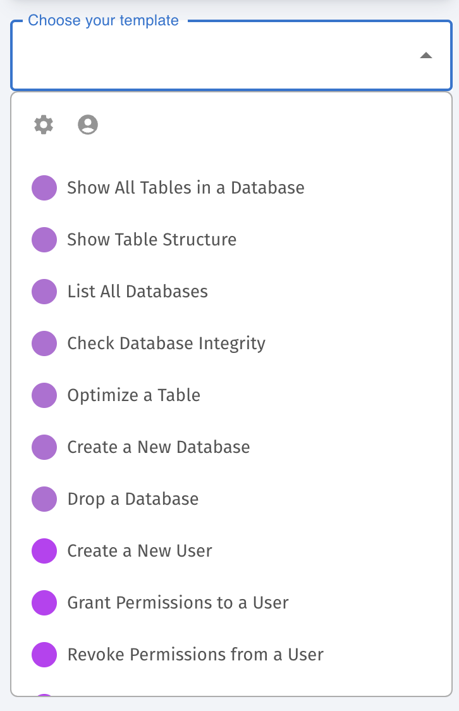Click purple circle beside Show Table Structure
The width and height of the screenshot is (459, 711).
coord(44,239)
